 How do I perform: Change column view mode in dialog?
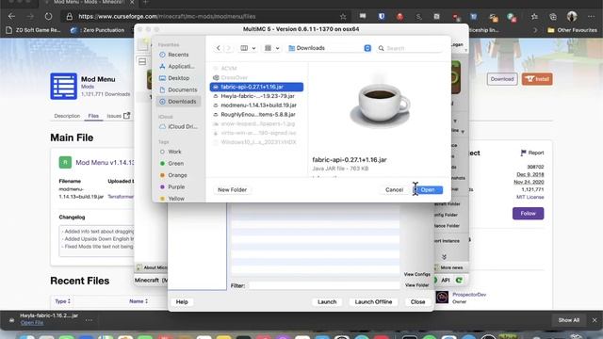244,48
